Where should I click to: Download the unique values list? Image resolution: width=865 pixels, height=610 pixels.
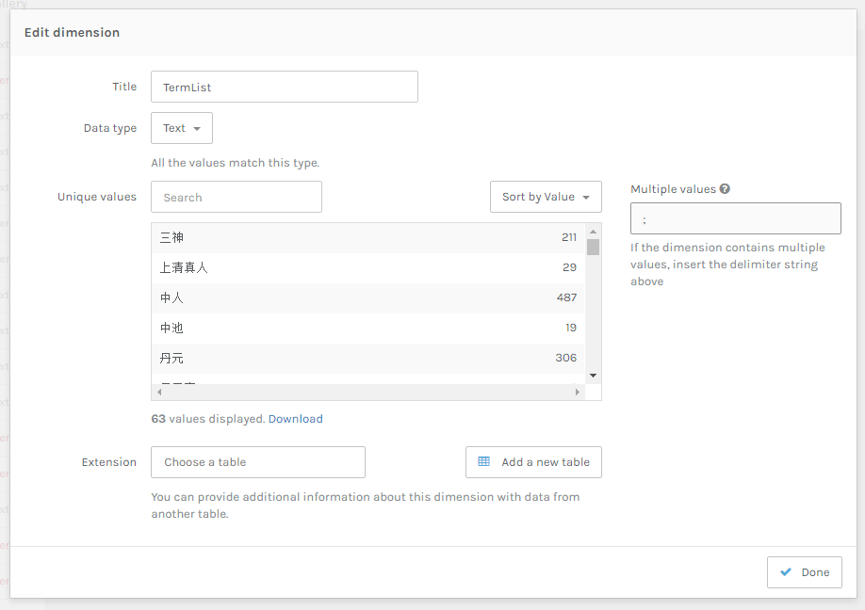point(295,419)
